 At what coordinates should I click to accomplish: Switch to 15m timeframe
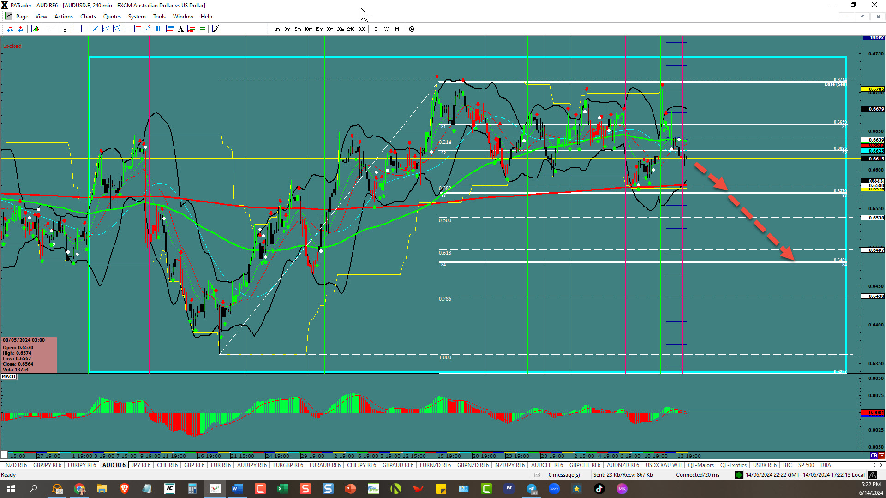(319, 29)
